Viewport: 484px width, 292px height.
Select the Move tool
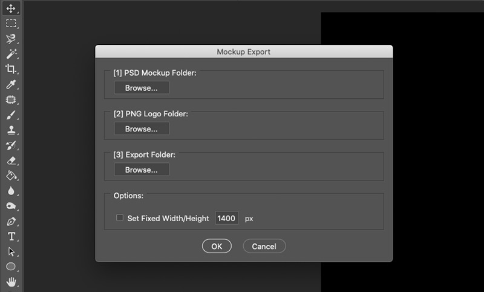click(11, 8)
